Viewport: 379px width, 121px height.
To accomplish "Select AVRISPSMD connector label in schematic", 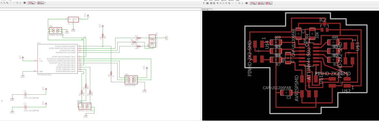I will (x=130, y=85).
